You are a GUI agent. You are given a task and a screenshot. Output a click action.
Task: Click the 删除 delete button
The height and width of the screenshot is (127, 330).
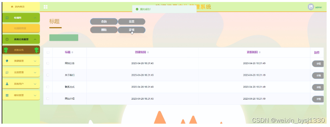[104, 30]
